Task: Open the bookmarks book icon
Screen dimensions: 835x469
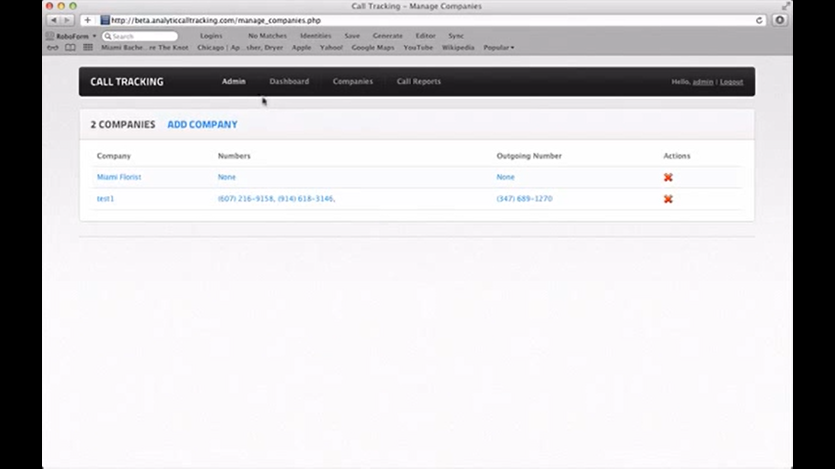Action: (x=70, y=48)
